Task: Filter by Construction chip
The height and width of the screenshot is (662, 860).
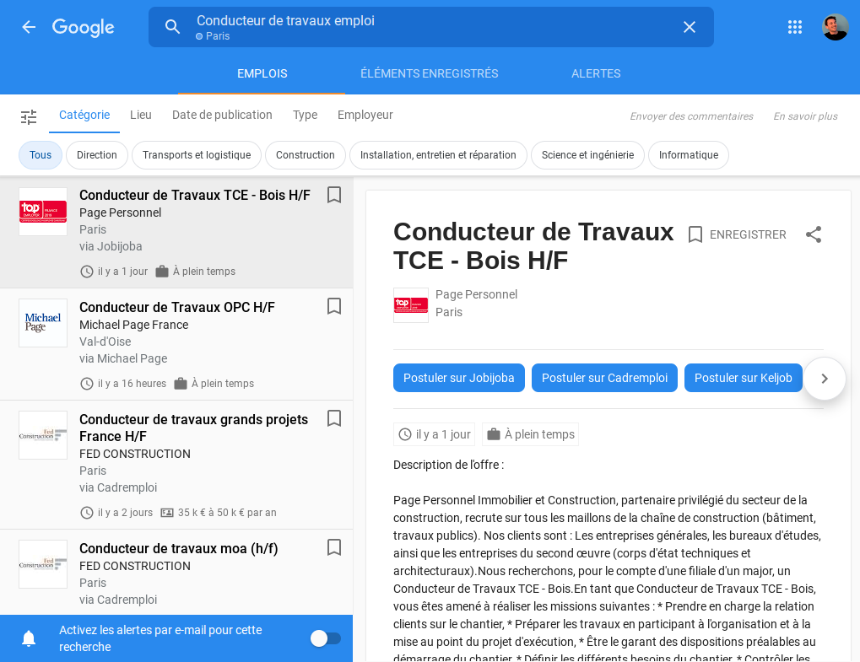Action: pyautogui.click(x=306, y=155)
